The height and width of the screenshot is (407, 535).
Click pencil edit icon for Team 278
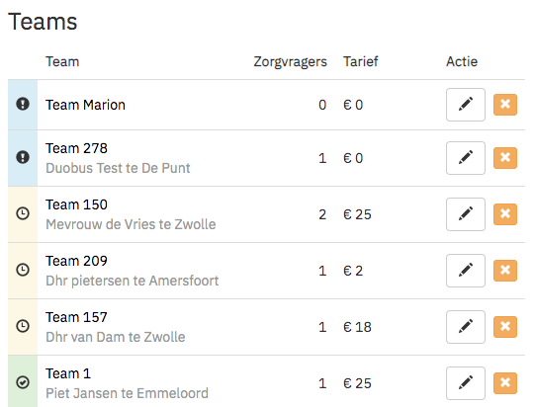pos(466,158)
